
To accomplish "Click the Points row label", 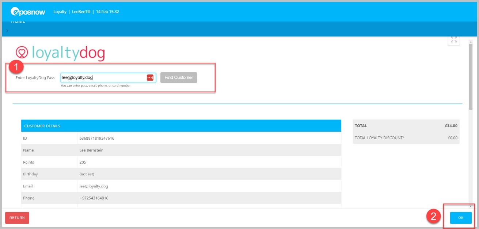I will 28,162.
